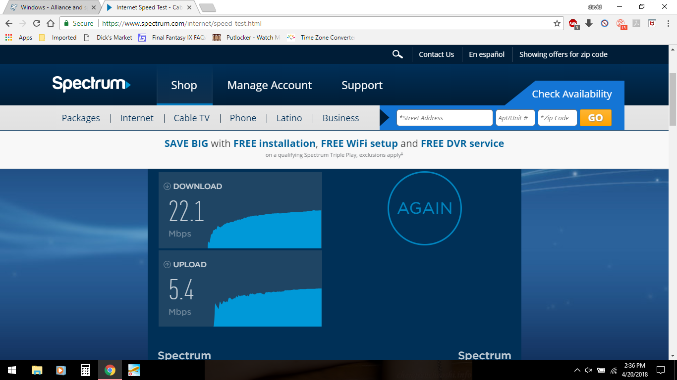
Task: Open the Dick's Market bookmark
Action: tap(108, 37)
